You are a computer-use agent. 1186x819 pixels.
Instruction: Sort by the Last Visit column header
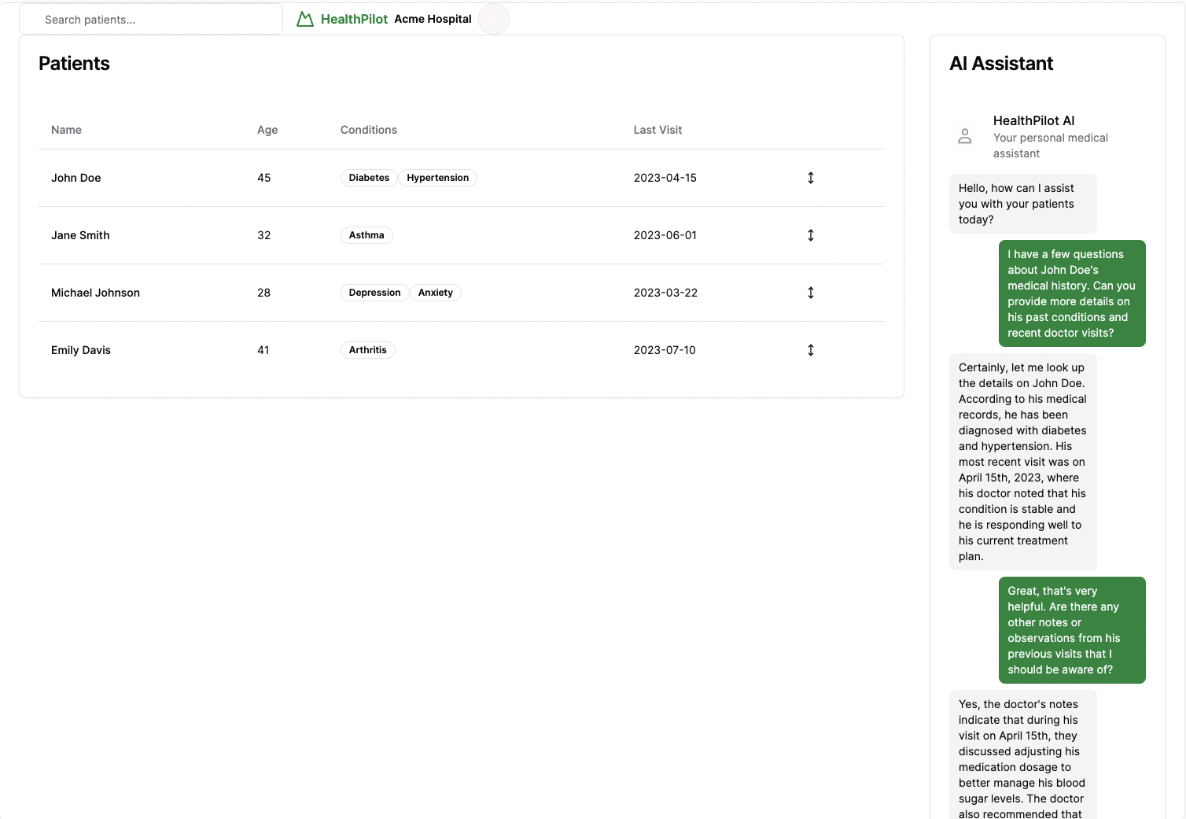tap(657, 130)
